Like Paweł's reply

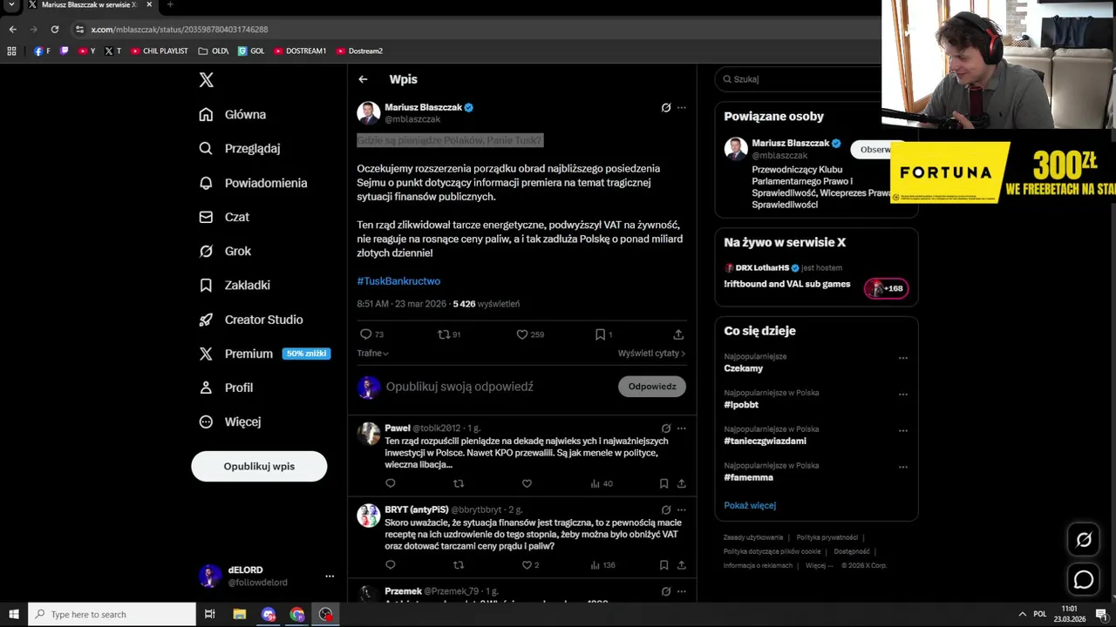coord(527,483)
